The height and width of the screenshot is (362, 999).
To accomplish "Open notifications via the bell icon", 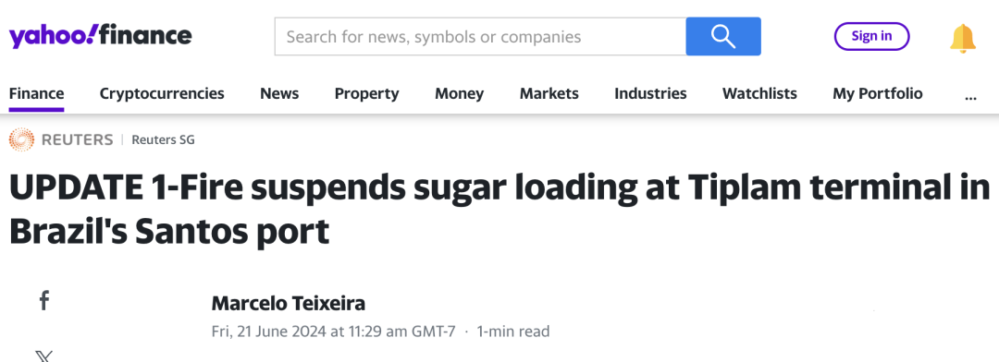I will pyautogui.click(x=962, y=38).
